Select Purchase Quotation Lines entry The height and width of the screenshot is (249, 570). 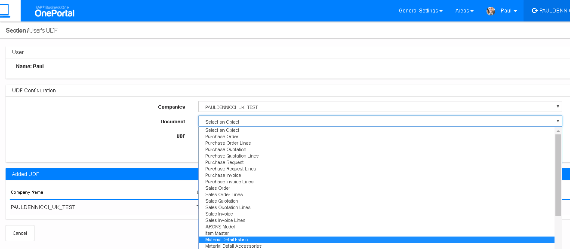[232, 156]
